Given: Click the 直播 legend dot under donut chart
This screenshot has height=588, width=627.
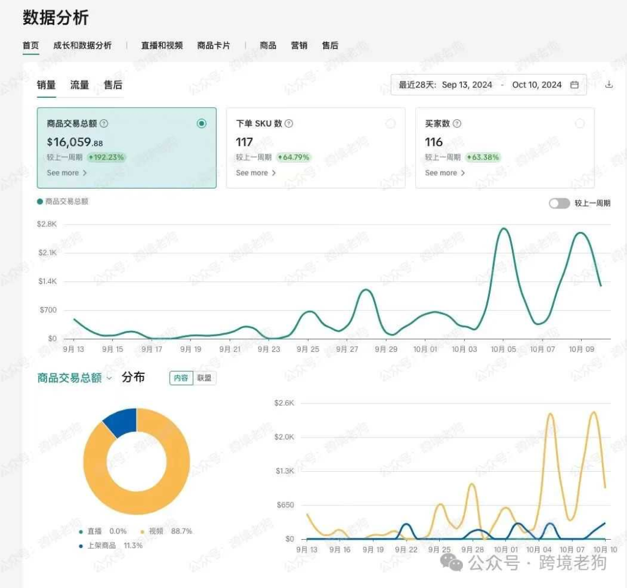Looking at the screenshot, I should click(81, 532).
